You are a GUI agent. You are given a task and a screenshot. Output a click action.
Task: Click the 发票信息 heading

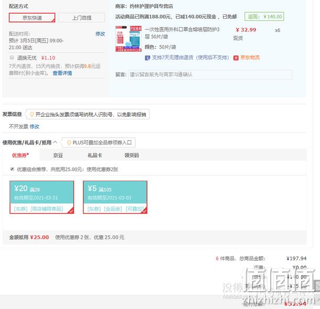(x=12, y=114)
